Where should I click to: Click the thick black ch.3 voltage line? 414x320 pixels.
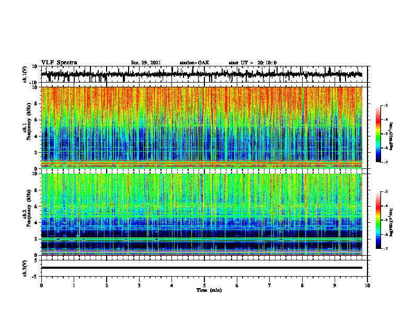pos(201,268)
